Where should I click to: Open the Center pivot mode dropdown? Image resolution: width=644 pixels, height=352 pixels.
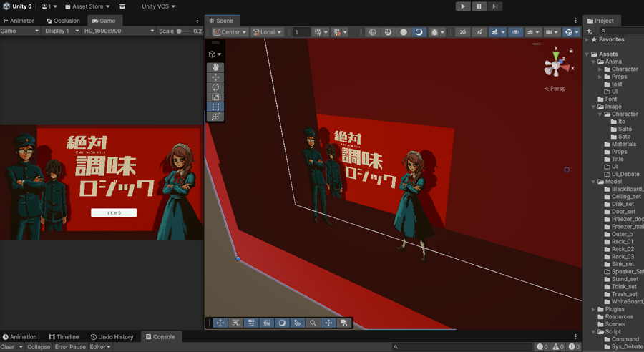(230, 32)
